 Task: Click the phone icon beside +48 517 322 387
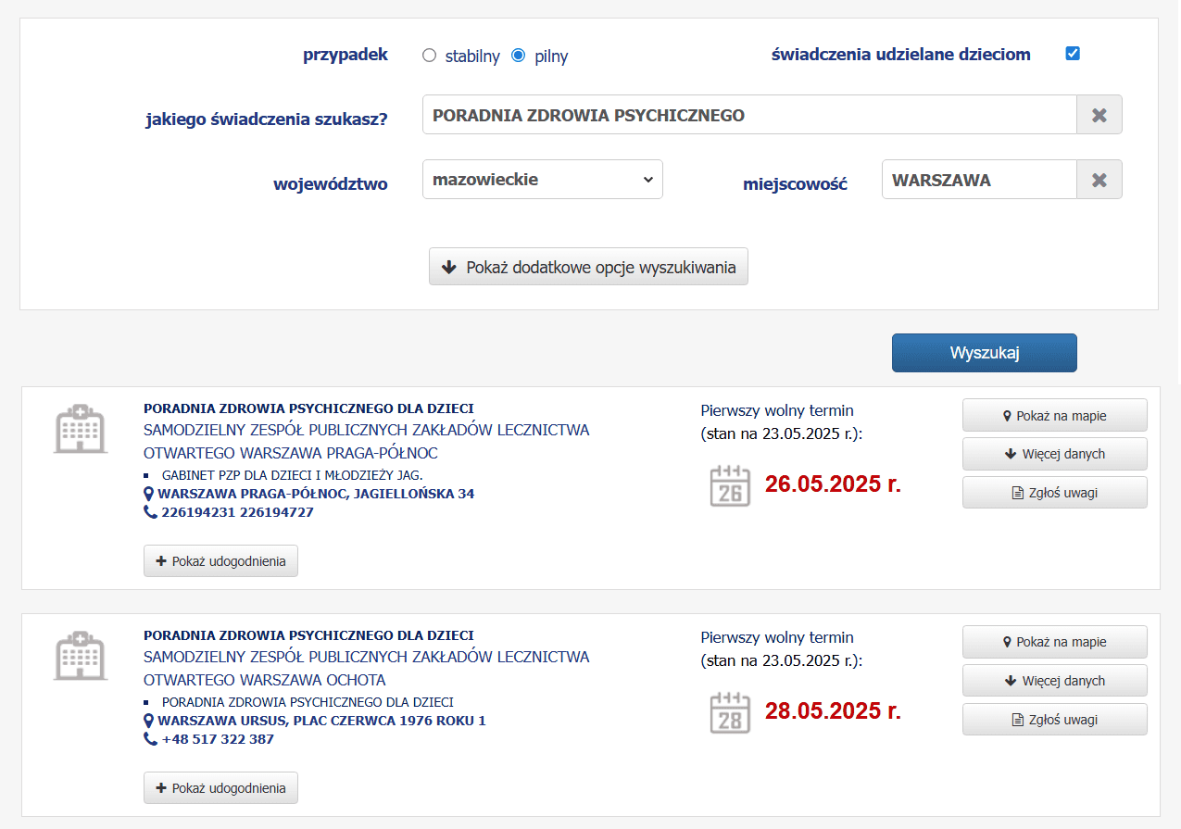coord(150,739)
